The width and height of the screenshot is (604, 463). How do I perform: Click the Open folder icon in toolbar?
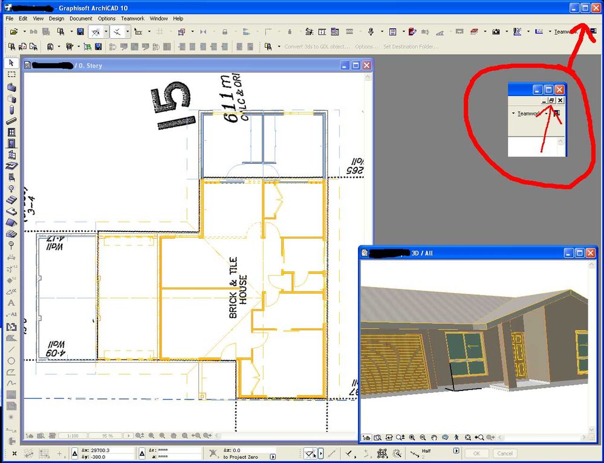(14, 31)
